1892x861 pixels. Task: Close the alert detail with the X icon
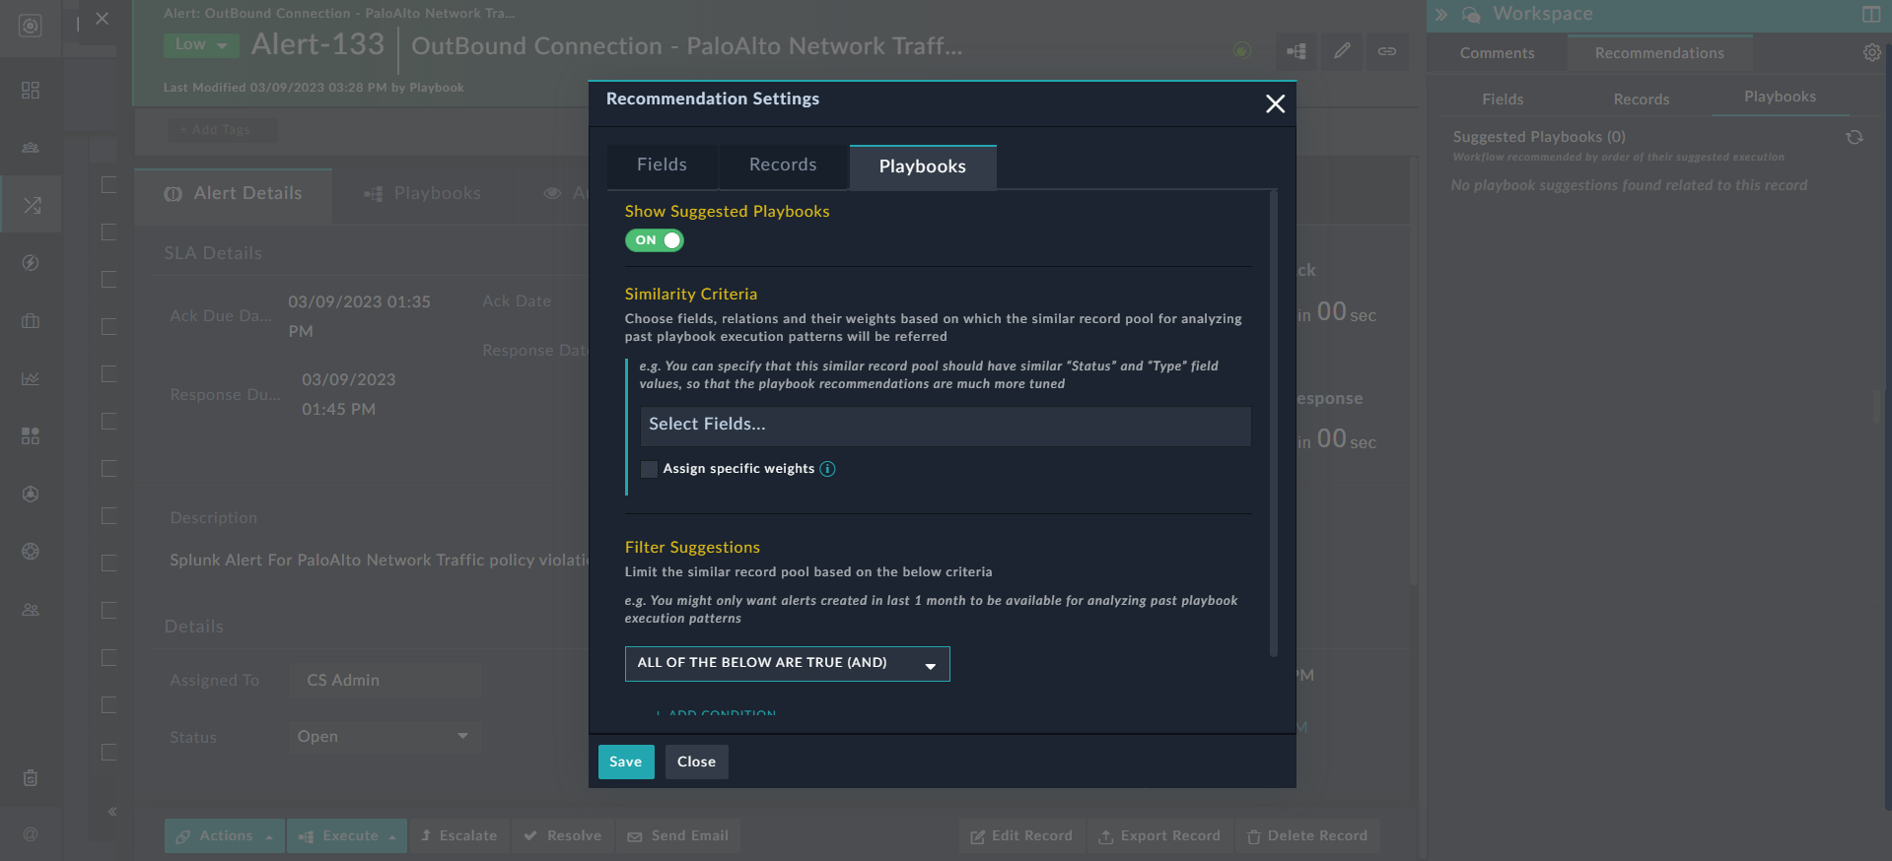point(103,19)
